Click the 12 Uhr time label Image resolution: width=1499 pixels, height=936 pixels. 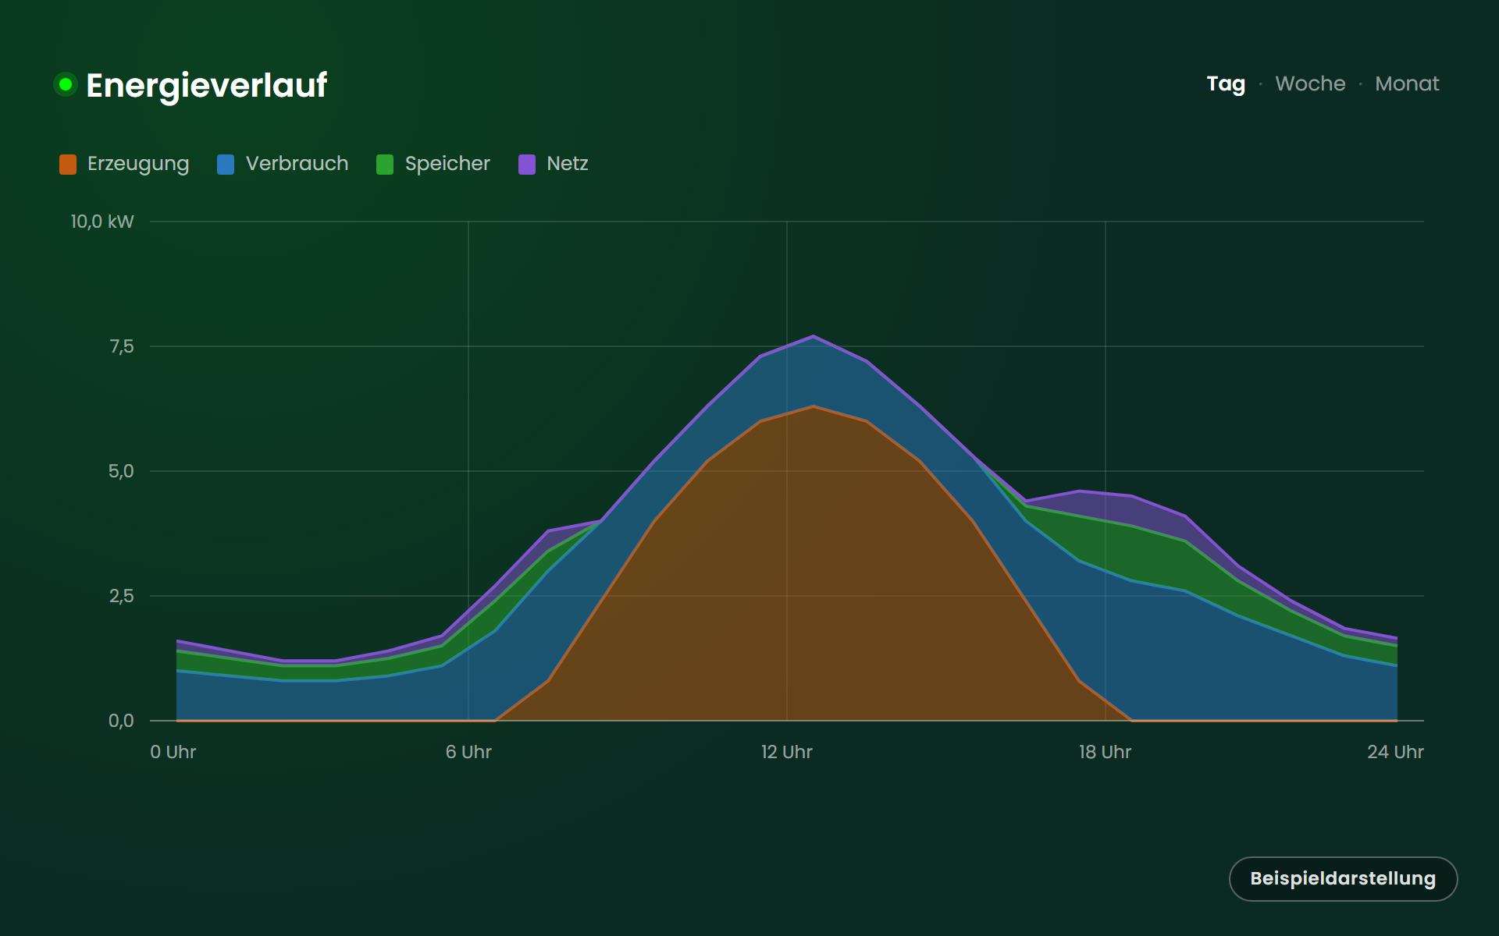coord(787,752)
